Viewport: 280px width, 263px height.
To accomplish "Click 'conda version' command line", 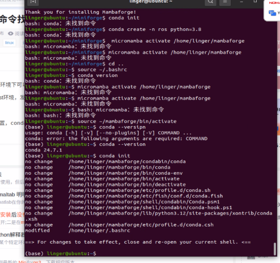I will coord(98,75).
